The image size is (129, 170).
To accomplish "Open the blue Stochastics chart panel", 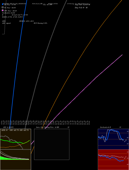I will [x=113, y=139].
